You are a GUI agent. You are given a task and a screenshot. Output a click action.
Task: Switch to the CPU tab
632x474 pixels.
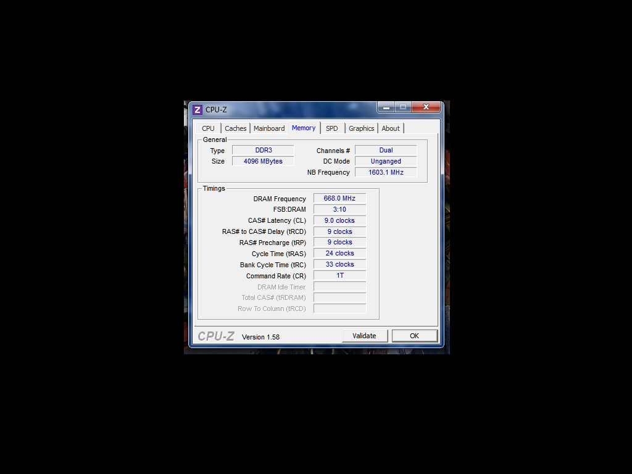pos(209,128)
